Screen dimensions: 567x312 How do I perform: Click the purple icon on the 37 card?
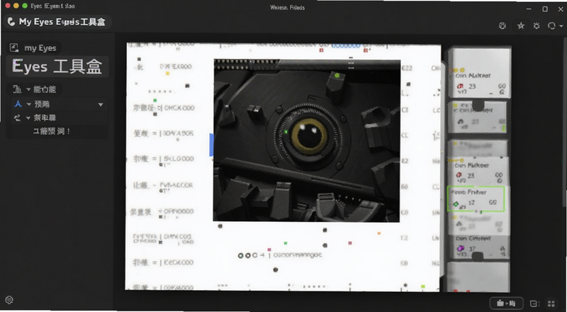coord(460,248)
